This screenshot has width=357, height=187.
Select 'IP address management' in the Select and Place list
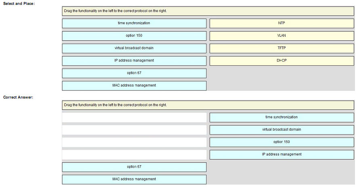coord(134,61)
